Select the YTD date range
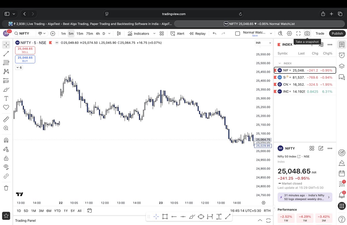The image size is (347, 225). click(x=57, y=211)
